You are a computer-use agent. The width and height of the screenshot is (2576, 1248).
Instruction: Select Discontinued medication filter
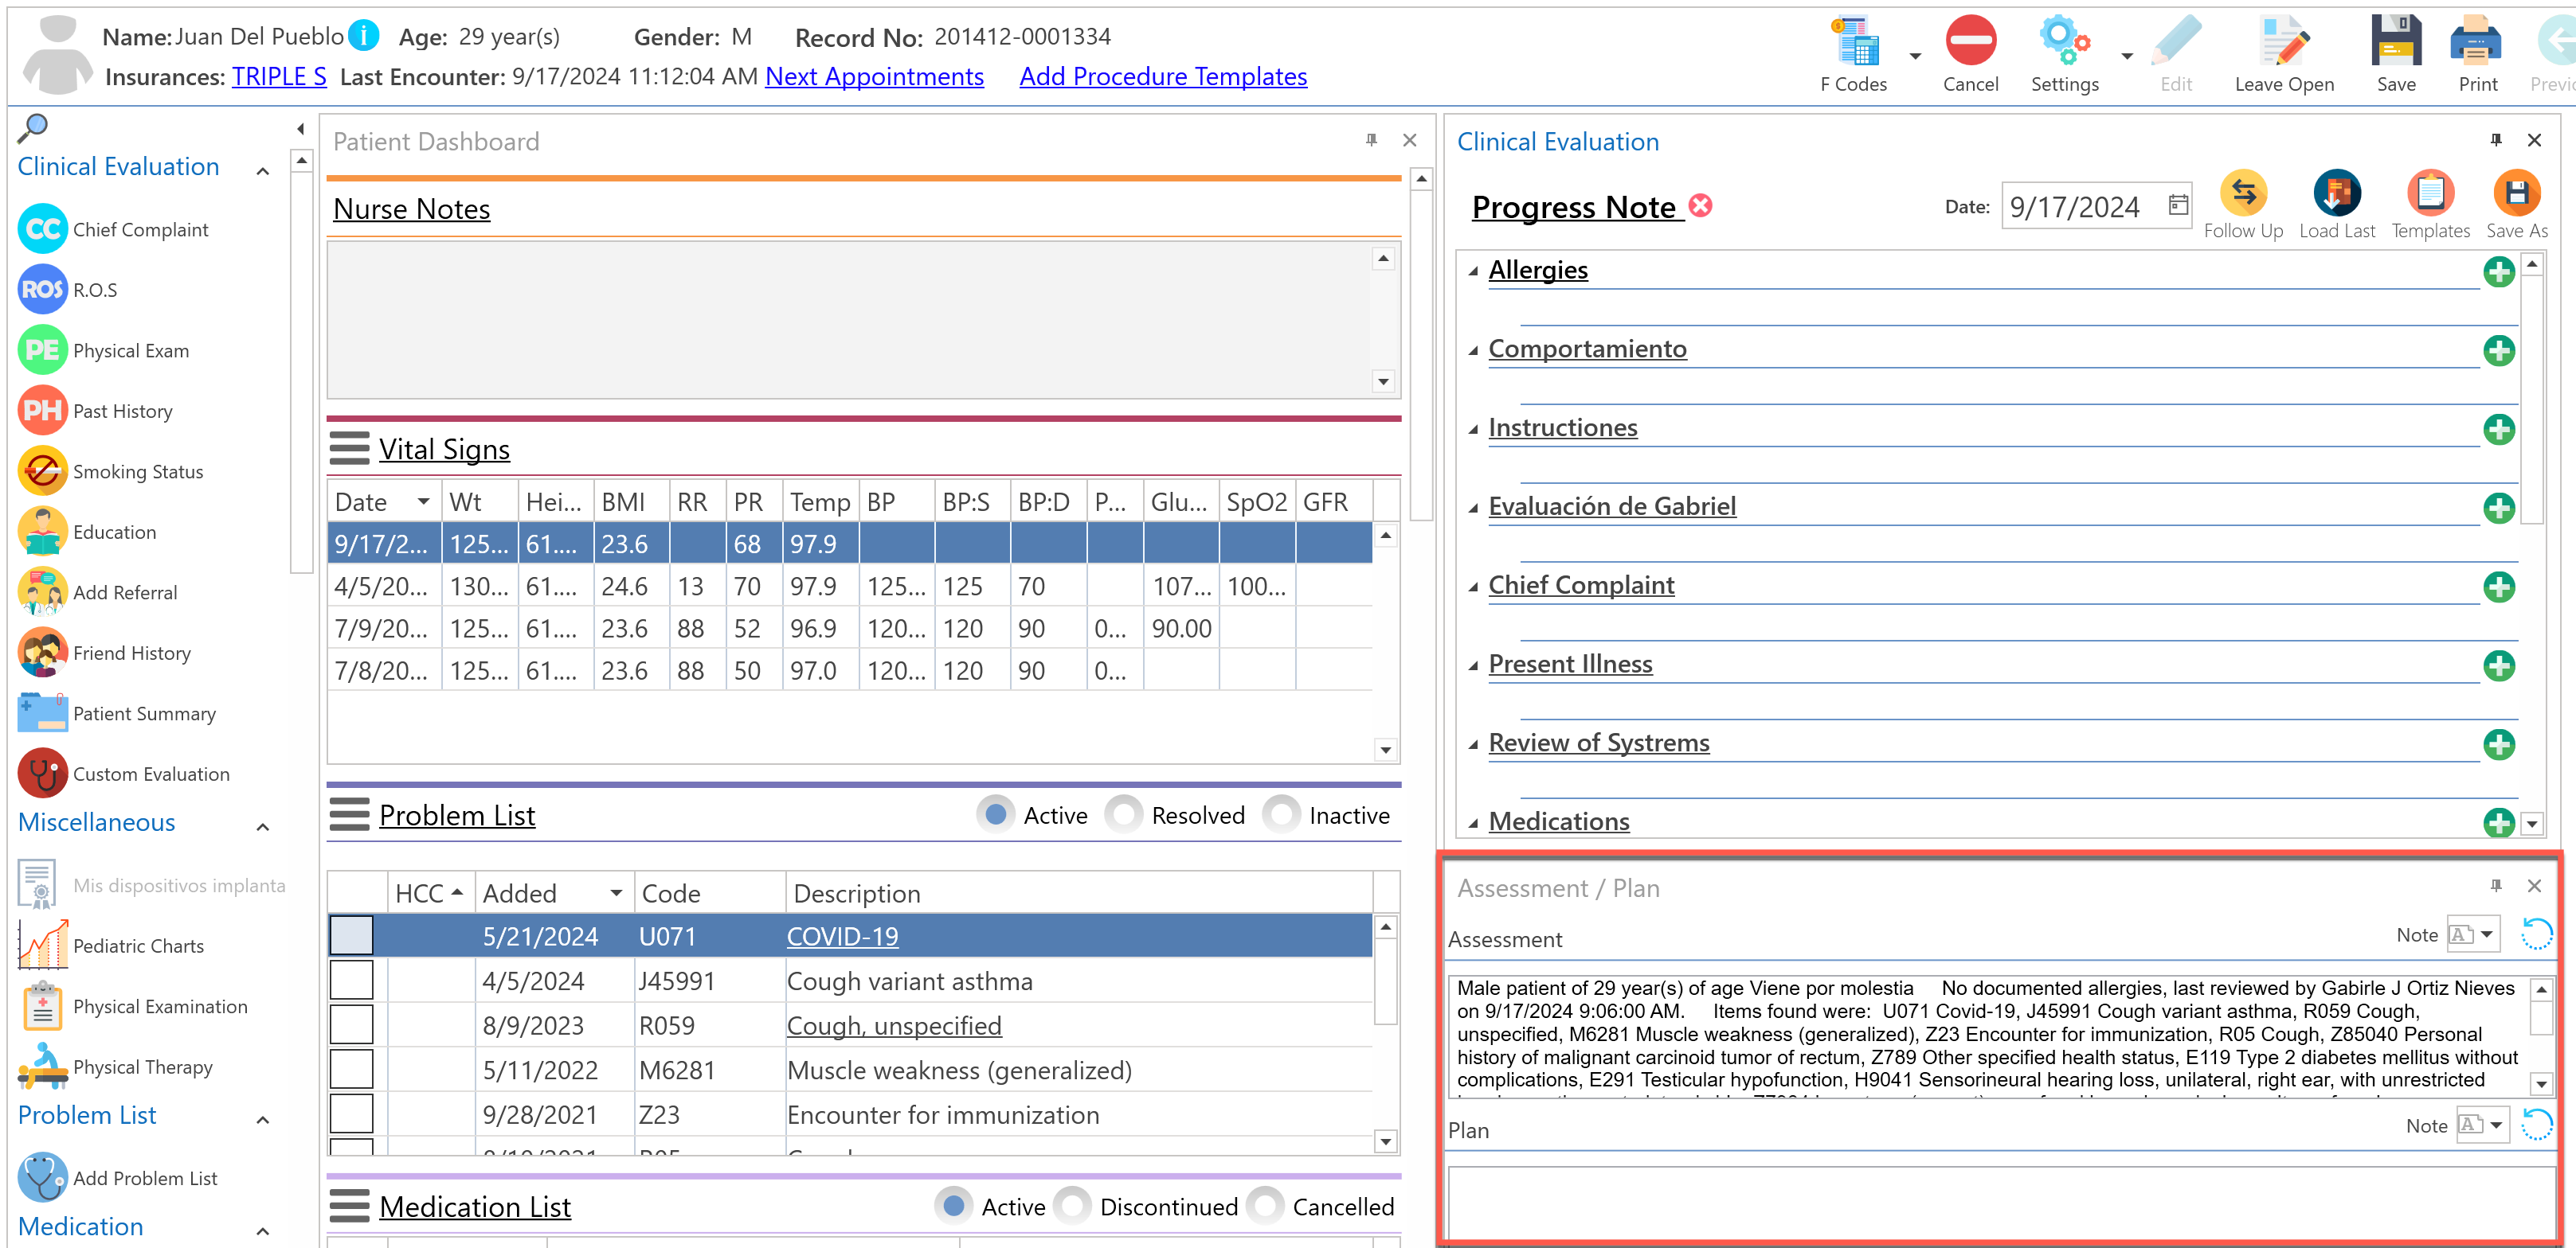coord(1072,1207)
